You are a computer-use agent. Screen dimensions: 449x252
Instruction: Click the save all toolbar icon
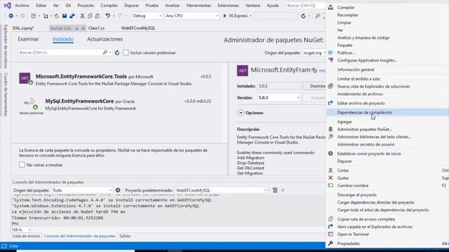[72, 16]
